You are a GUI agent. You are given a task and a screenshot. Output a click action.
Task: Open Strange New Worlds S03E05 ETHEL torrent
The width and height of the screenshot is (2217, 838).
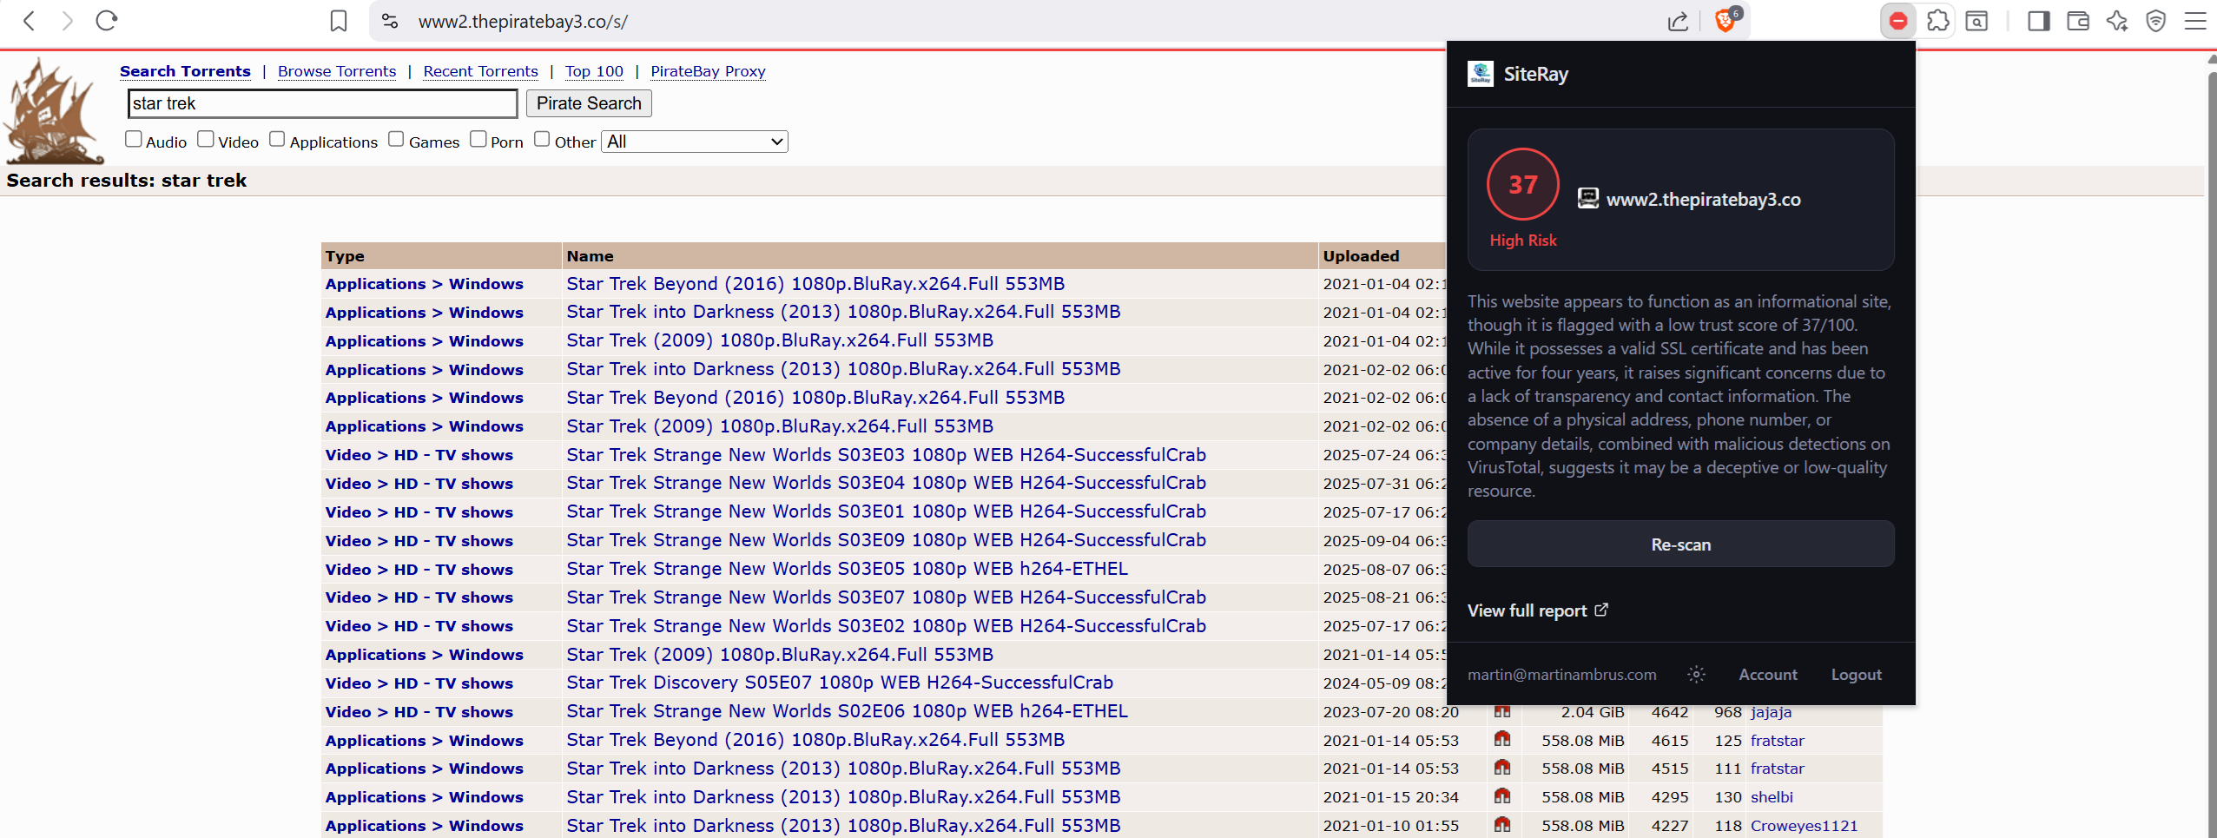847,569
